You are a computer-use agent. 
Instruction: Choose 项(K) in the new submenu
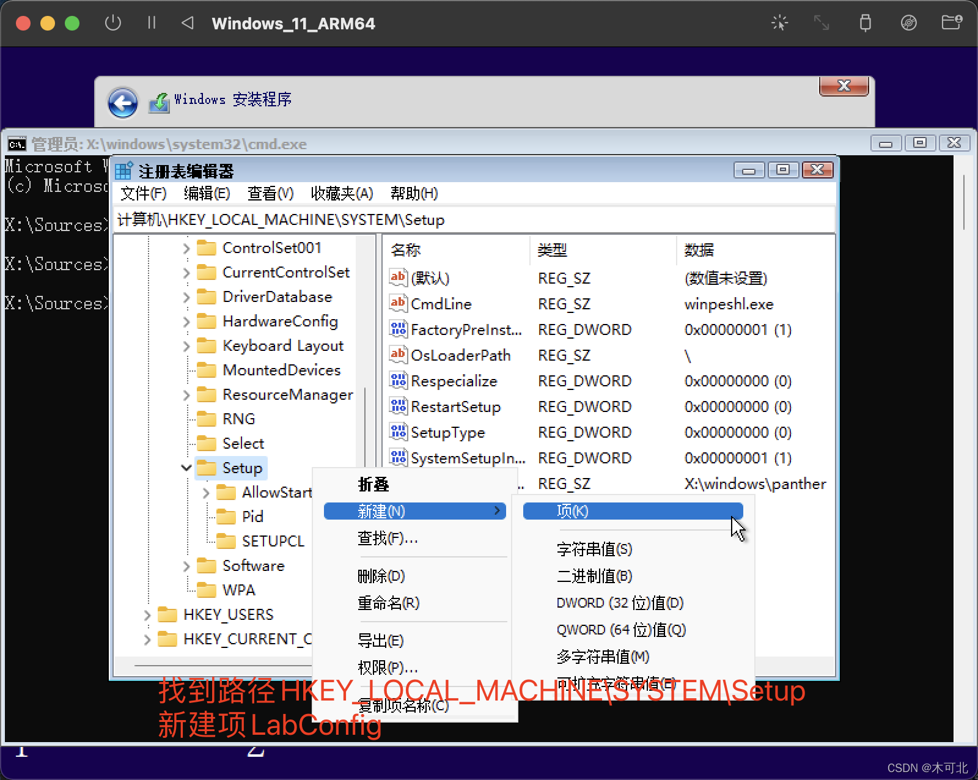click(633, 511)
